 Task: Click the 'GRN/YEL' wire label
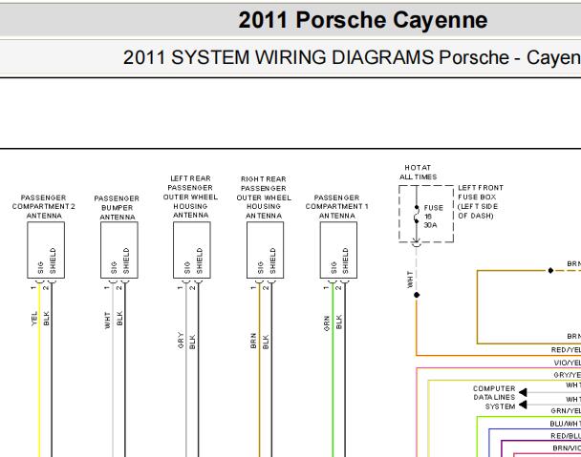click(x=566, y=411)
